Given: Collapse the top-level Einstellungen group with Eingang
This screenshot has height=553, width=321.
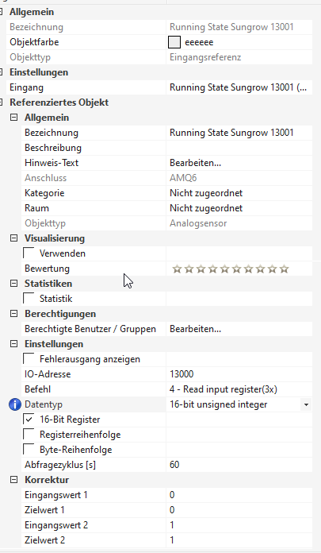Looking at the screenshot, I should [x=1, y=72].
